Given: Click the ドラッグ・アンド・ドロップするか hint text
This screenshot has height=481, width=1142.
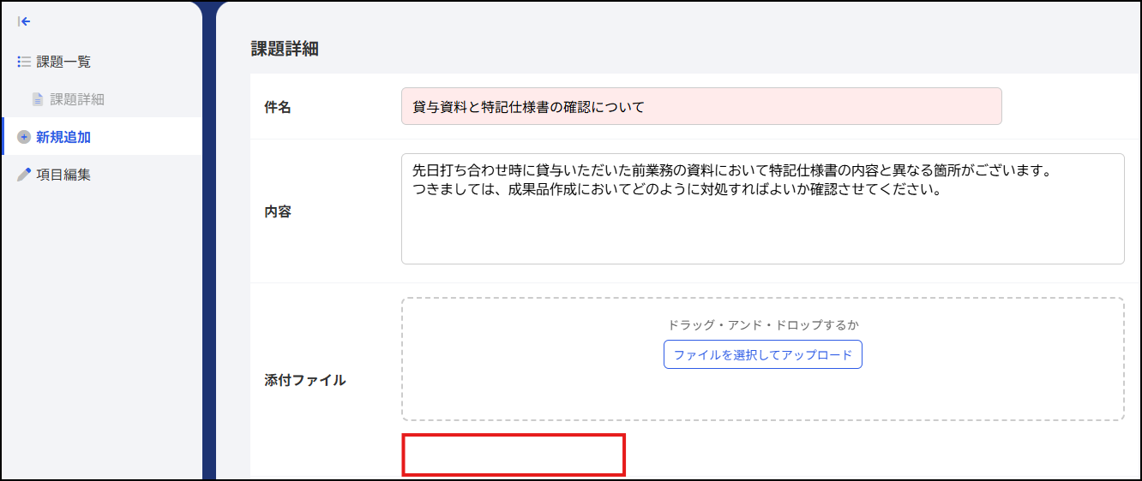Looking at the screenshot, I should pos(763,325).
